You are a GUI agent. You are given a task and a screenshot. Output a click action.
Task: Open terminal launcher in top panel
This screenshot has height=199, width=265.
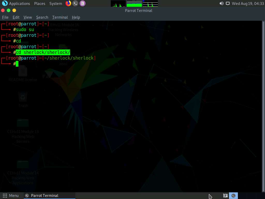[75, 3]
